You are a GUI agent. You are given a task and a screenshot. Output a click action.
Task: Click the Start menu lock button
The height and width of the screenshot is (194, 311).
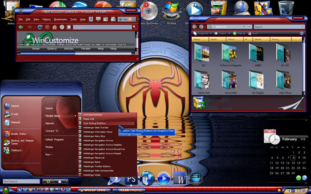click(59, 181)
